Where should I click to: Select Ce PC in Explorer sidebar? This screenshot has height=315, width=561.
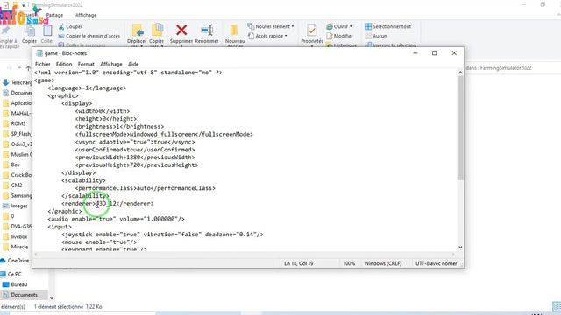point(11,274)
